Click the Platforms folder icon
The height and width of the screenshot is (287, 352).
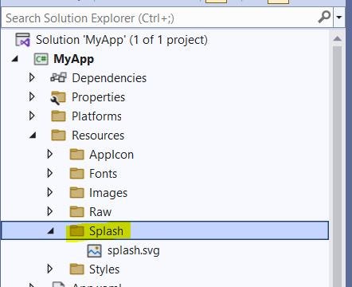[x=58, y=116]
